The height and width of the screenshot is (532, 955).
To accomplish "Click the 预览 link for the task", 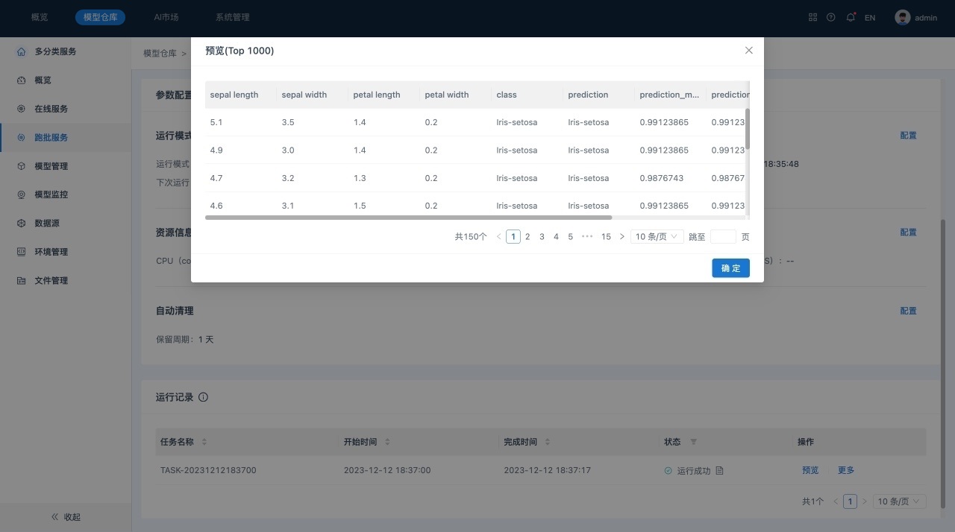I will coord(810,470).
